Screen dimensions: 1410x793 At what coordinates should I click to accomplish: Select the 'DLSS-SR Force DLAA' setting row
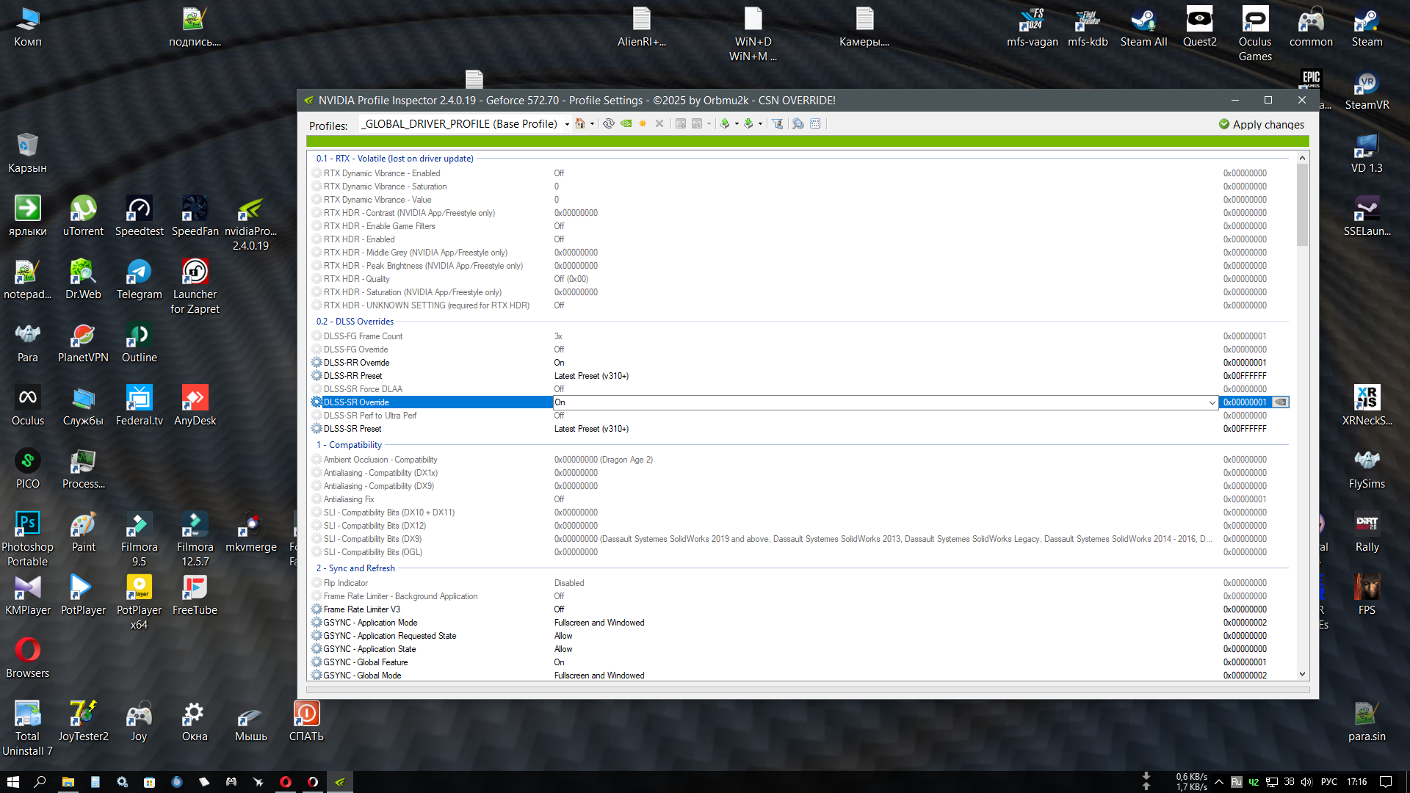pos(799,389)
